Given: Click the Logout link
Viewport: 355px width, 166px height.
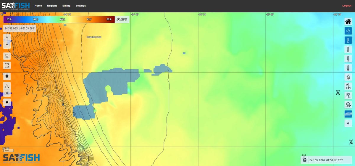Looking at the screenshot, I should [347, 6].
